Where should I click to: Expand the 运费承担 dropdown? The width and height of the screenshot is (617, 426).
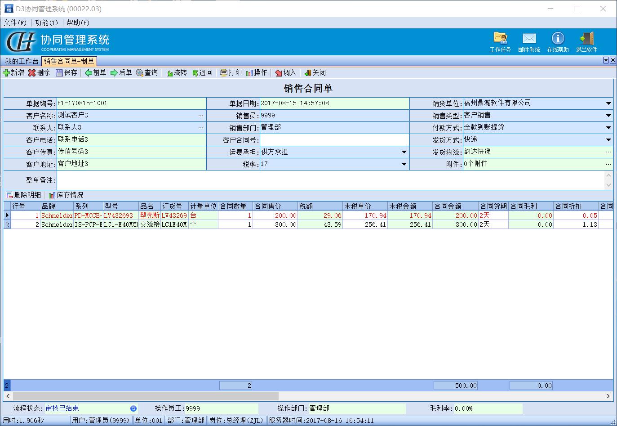(x=404, y=152)
